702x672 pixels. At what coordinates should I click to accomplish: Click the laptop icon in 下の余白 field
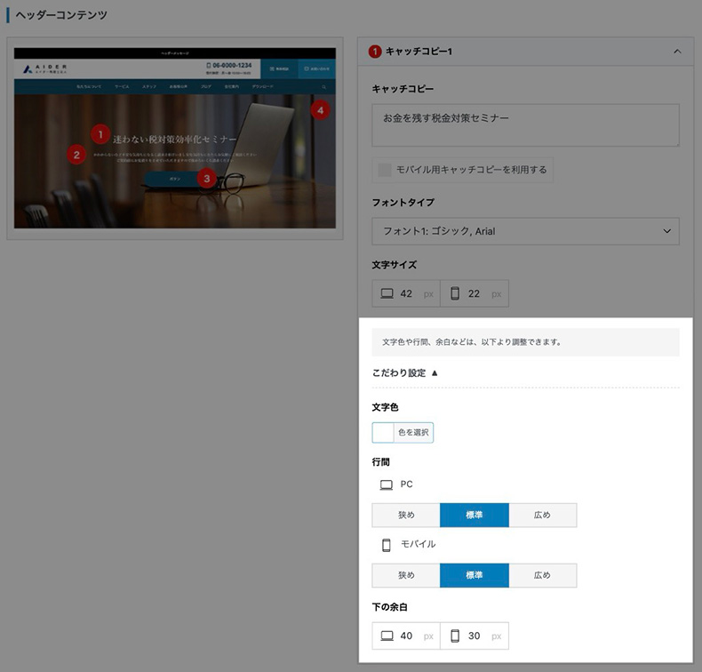tap(386, 636)
